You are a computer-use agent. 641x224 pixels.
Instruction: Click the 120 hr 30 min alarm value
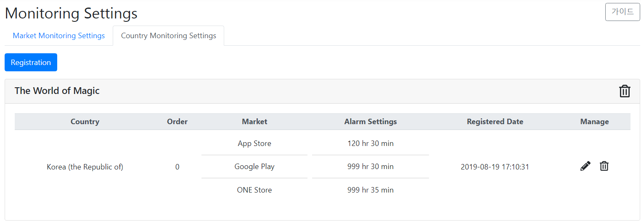click(x=371, y=143)
